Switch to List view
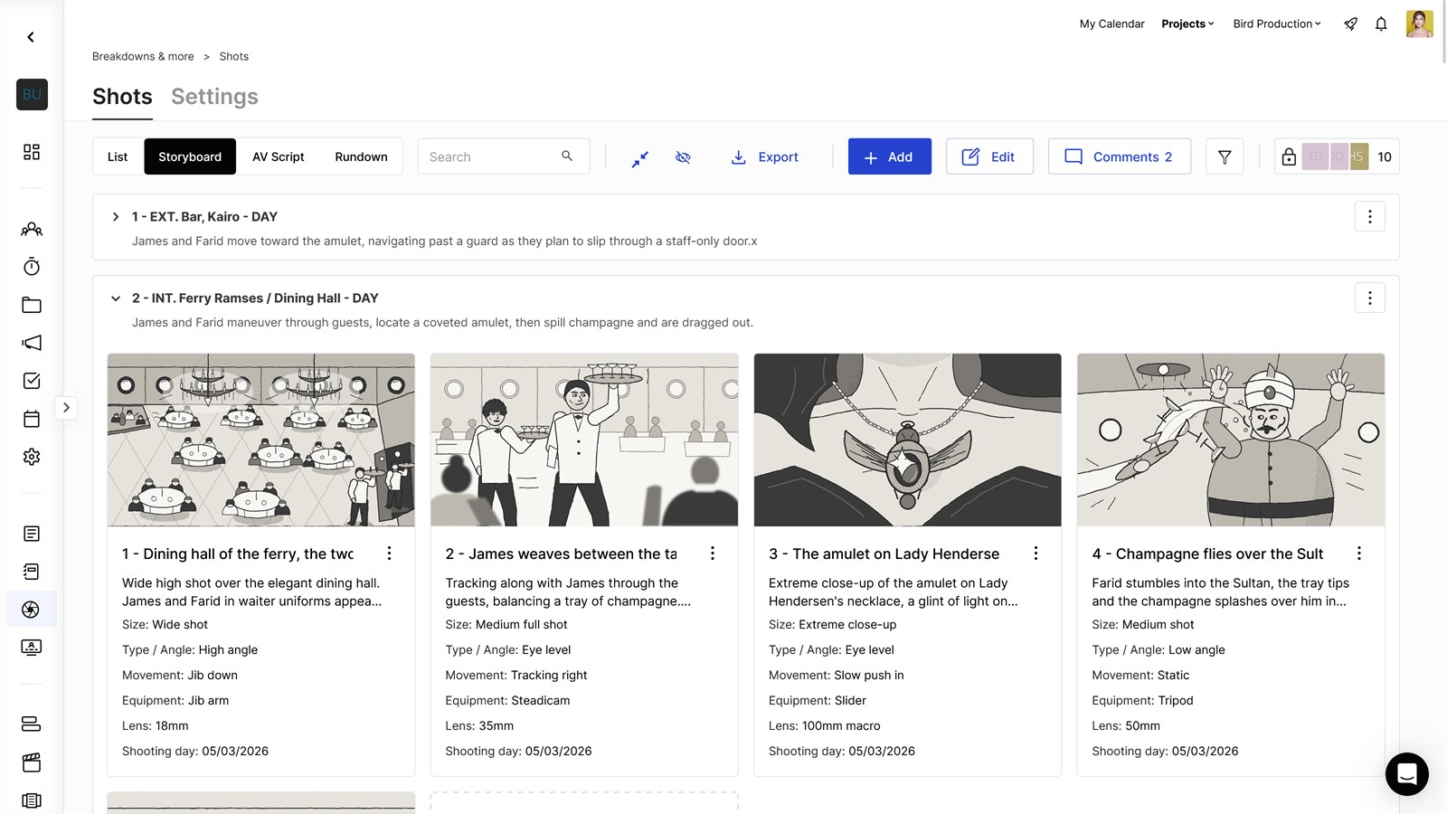Image resolution: width=1447 pixels, height=814 pixels. pyautogui.click(x=118, y=156)
